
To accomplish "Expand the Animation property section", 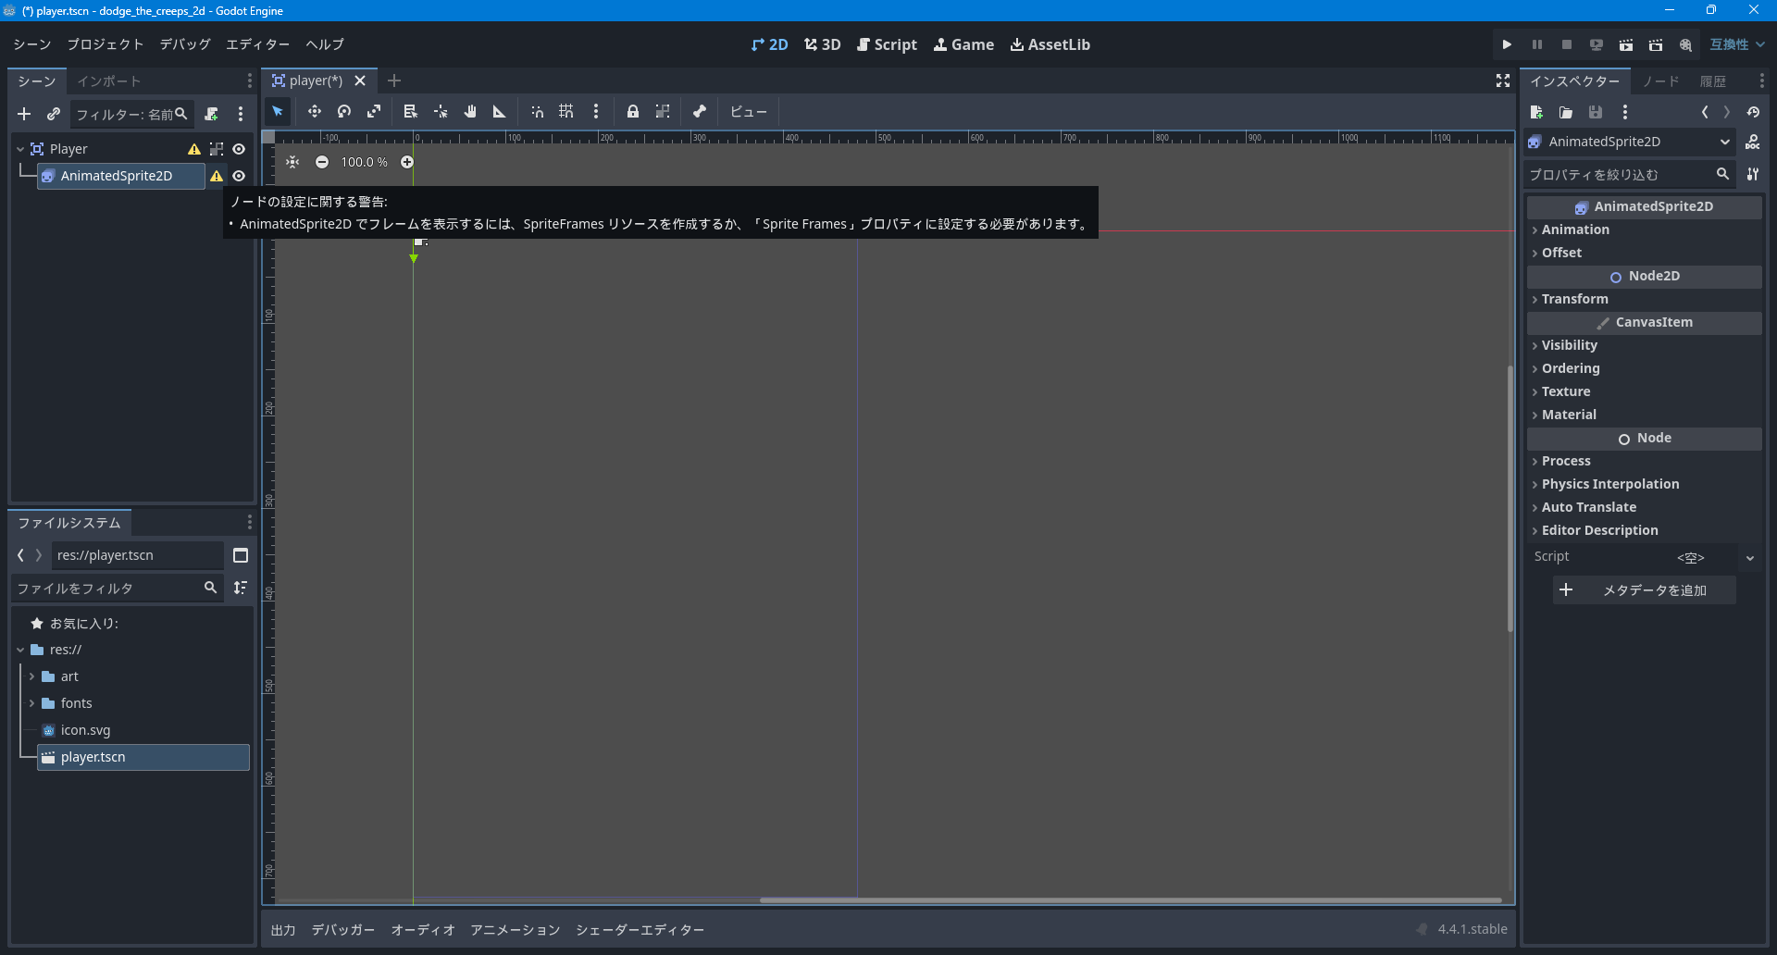I will (1645, 229).
